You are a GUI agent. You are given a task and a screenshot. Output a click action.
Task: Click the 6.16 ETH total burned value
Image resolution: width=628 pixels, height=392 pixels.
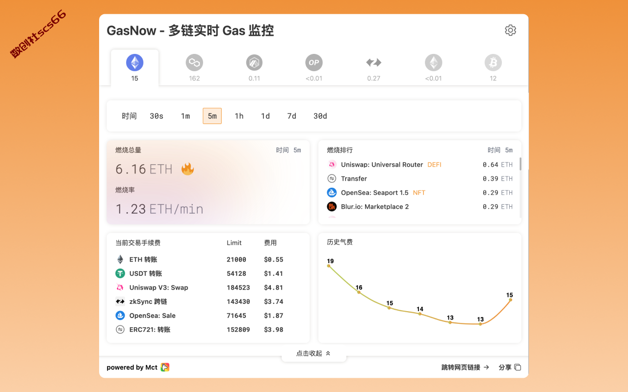[144, 169]
